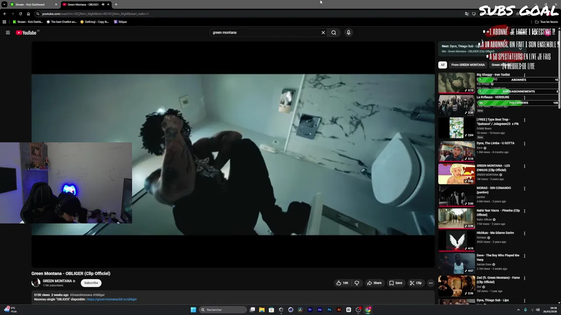Switch to the 'Green Montana - OBLIGER' tab
Image resolution: width=561 pixels, height=315 pixels.
(x=82, y=4)
